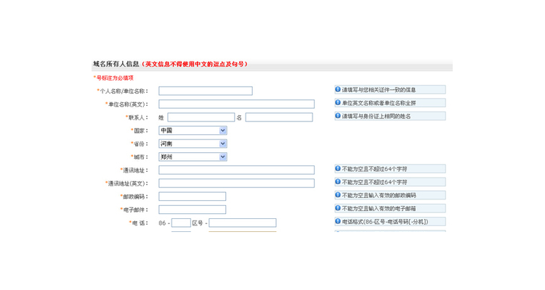The width and height of the screenshot is (545, 290).
Task: Click the 域名所有人信息 heading text
Action: point(116,65)
